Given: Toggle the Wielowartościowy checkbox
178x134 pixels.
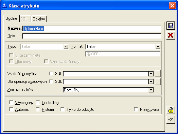Looking at the screenshot, I should (x=46, y=61).
